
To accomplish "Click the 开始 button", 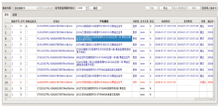I will pos(151,8).
